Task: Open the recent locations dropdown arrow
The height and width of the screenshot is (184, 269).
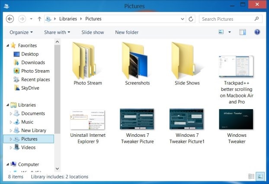Action: tap(31, 19)
